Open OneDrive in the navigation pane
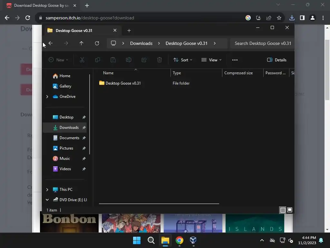The width and height of the screenshot is (330, 248). [x=67, y=96]
